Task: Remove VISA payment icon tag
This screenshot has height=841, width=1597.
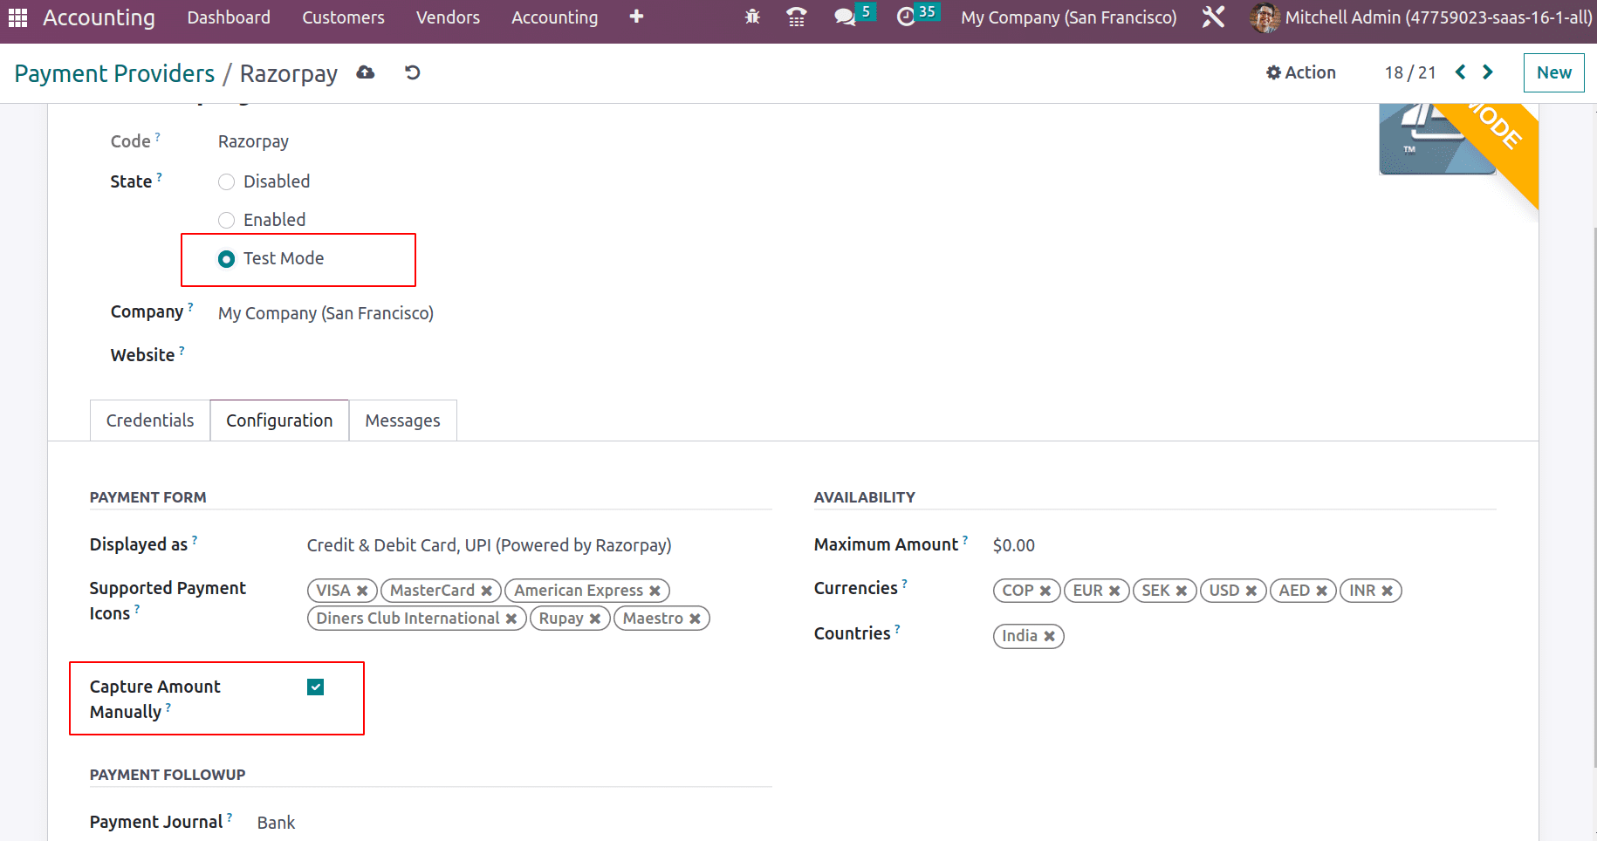Action: tap(362, 591)
